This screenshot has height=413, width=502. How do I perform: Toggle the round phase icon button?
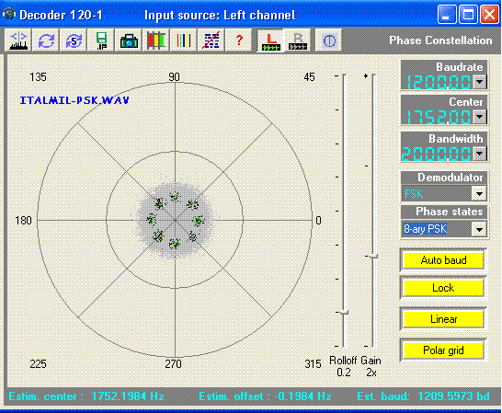(x=329, y=40)
